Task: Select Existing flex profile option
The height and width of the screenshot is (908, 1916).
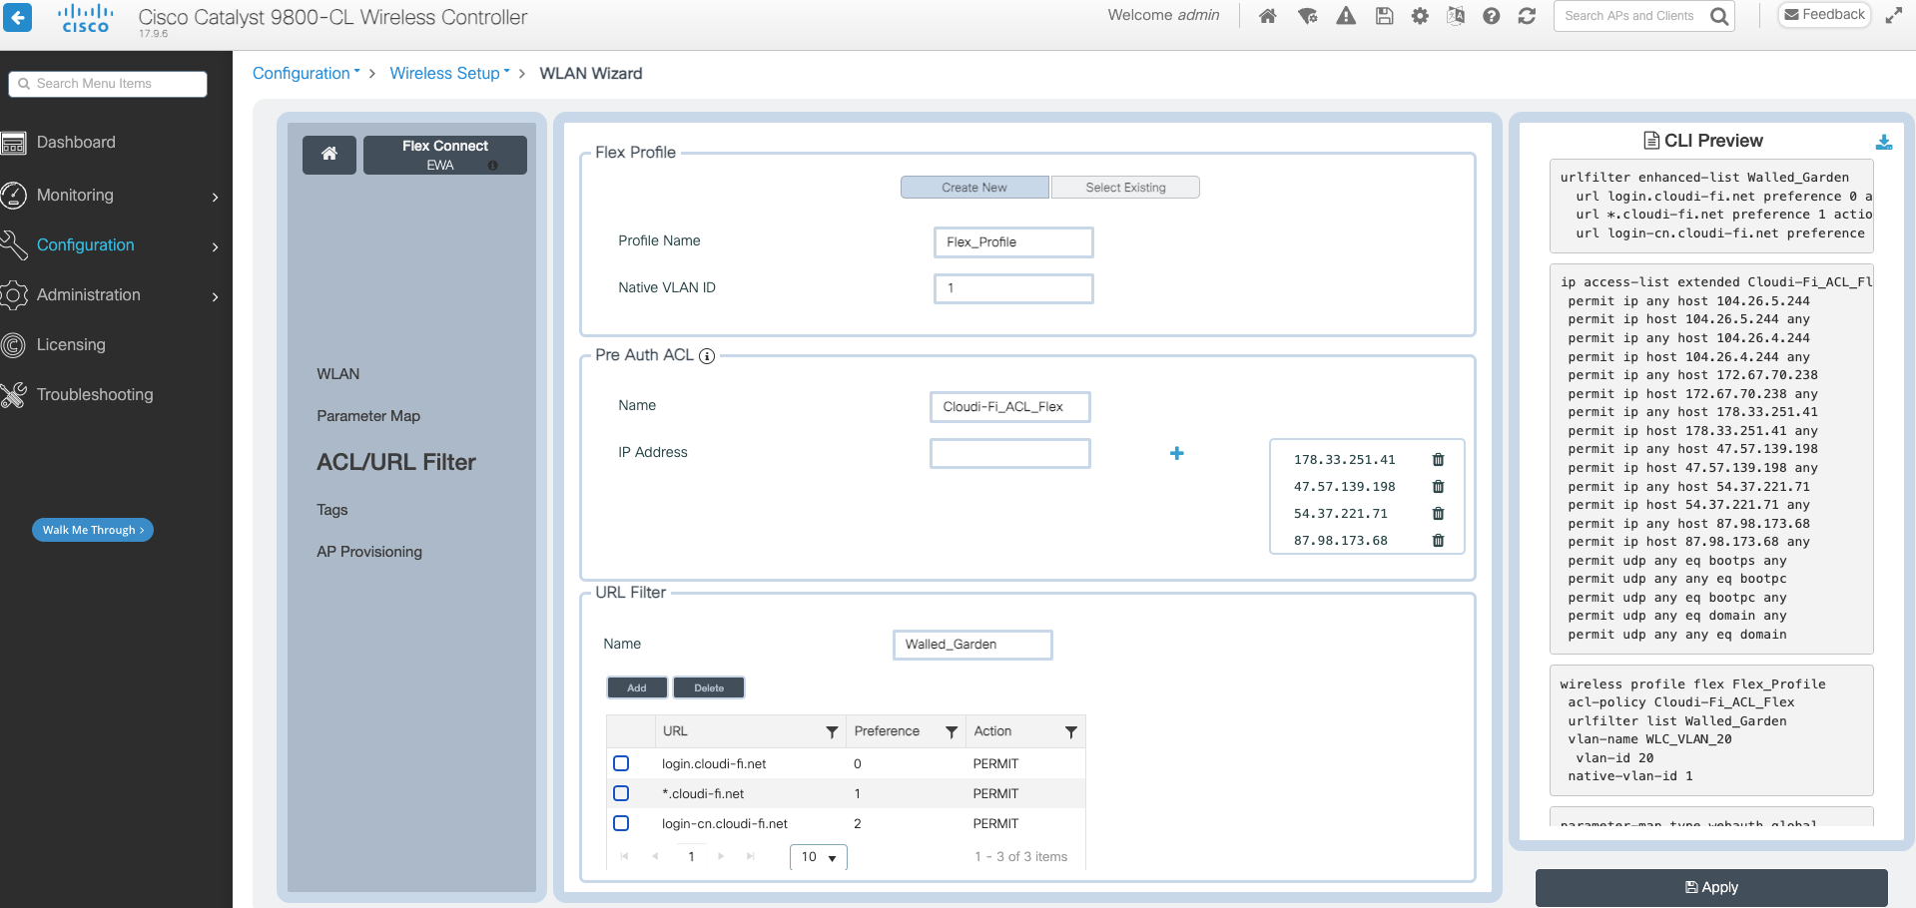Action: (1125, 188)
